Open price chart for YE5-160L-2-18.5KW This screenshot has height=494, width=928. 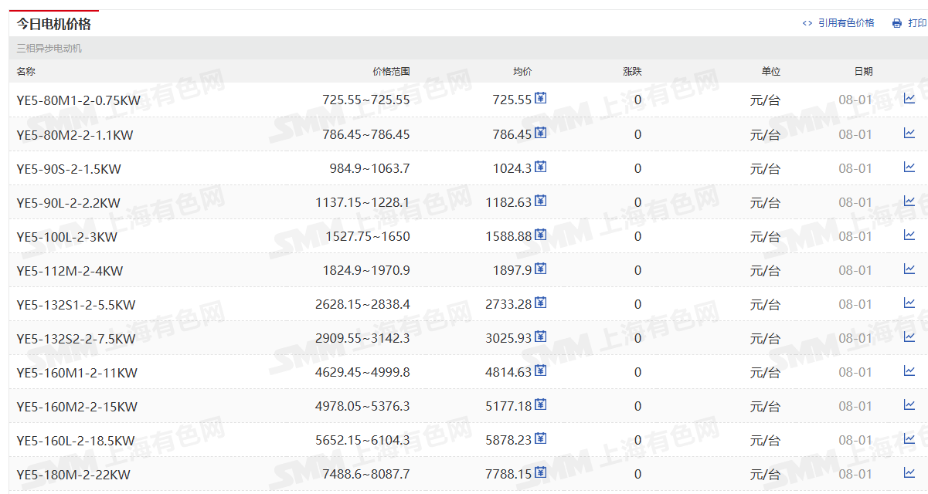point(909,438)
